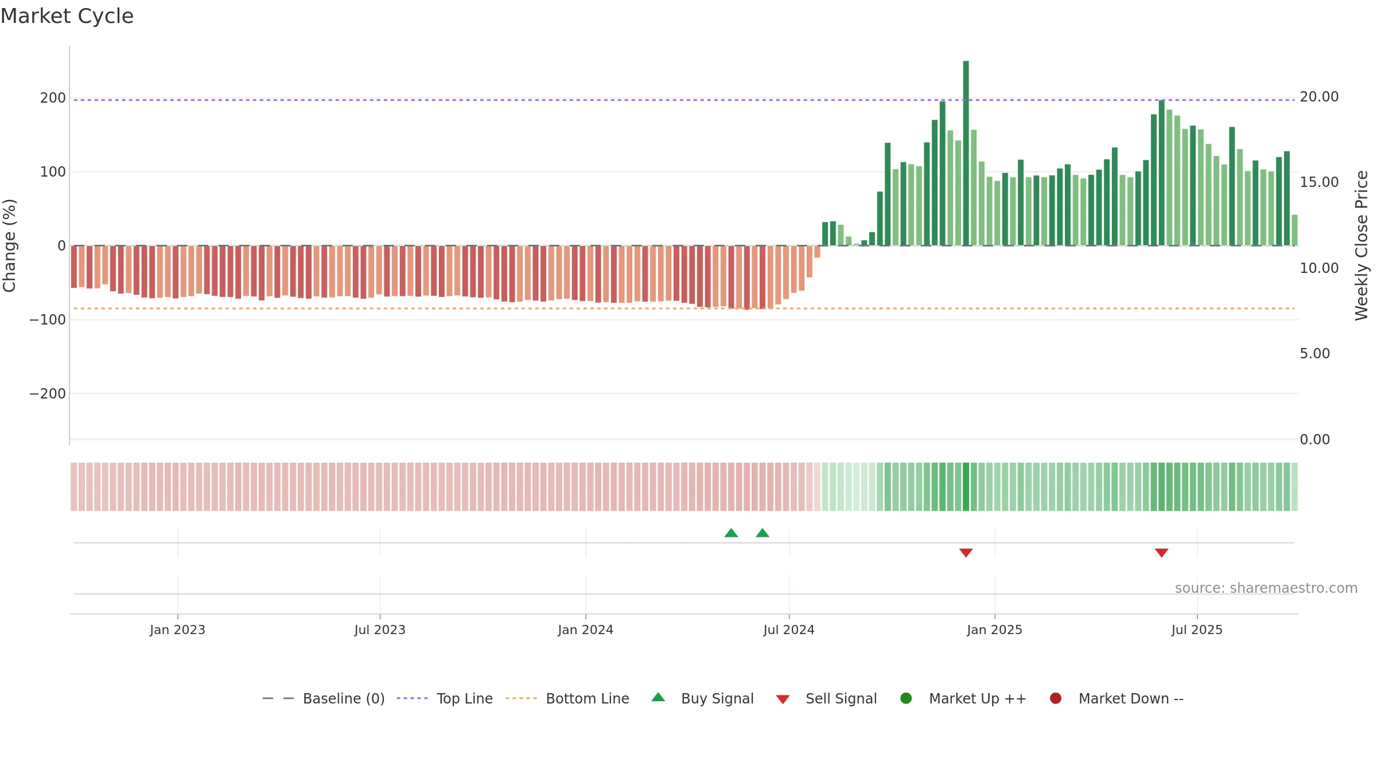Screen dimensions: 1377x774
Task: Toggle the Market Up ++ legend entry
Action: 963,698
